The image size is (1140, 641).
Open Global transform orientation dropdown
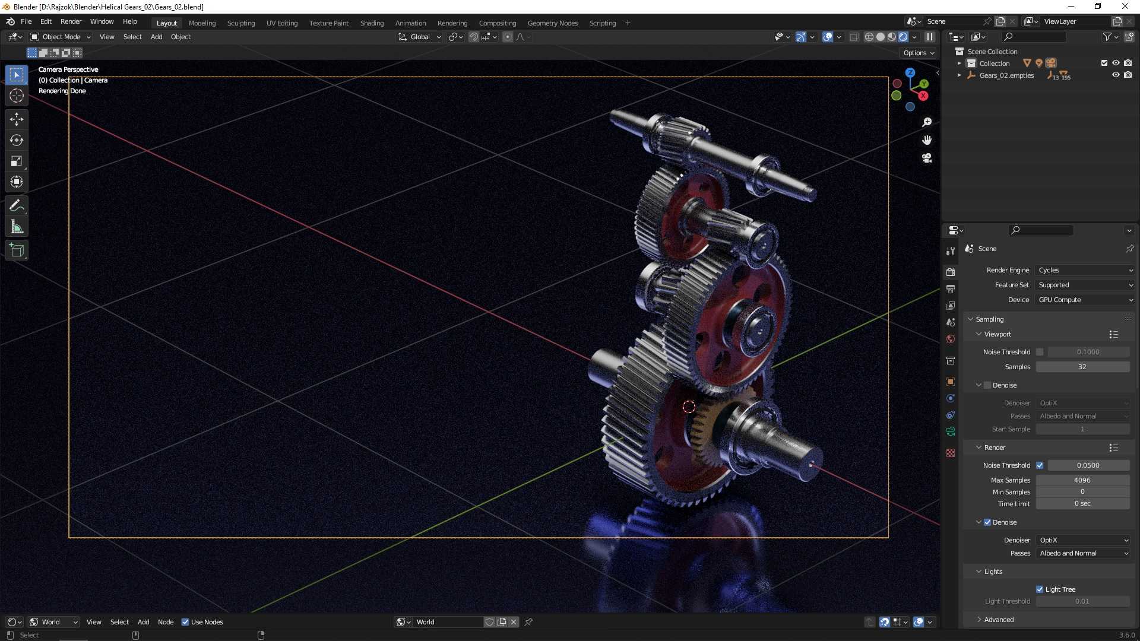pos(420,37)
